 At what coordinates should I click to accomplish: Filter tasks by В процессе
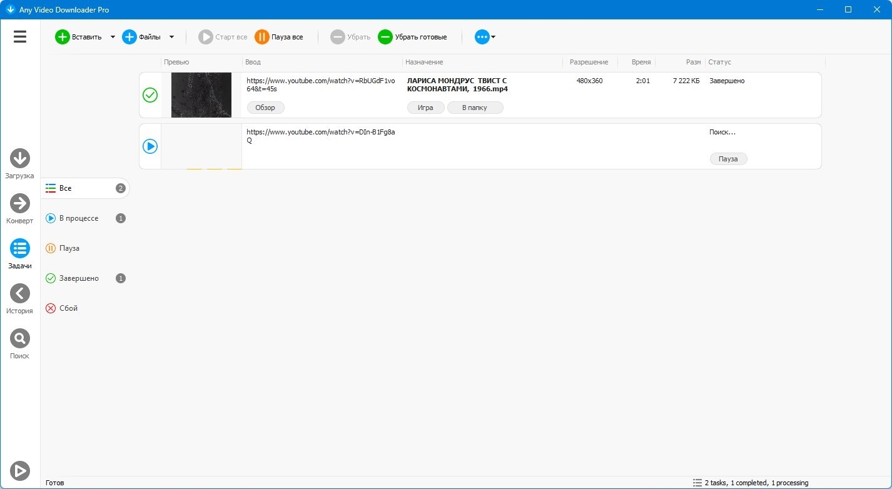85,218
